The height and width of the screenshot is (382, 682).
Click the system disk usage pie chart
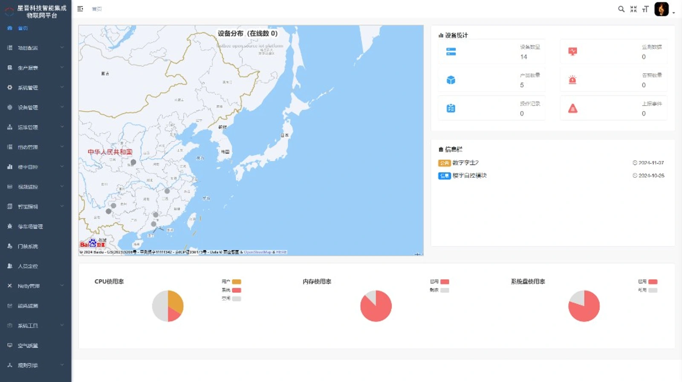pyautogui.click(x=584, y=306)
